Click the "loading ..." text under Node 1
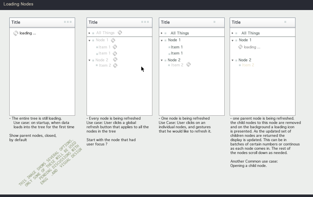Image resolution: width=313 pixels, height=197 pixels. pyautogui.click(x=252, y=47)
